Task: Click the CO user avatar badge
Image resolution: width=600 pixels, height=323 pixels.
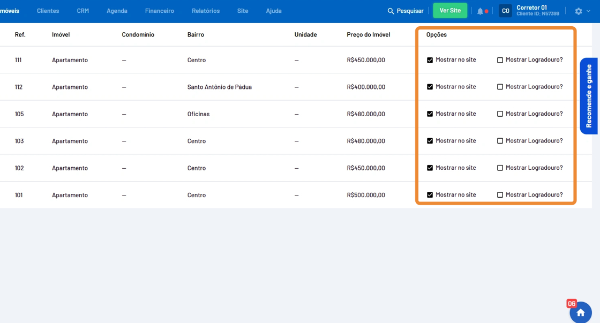Action: click(x=505, y=11)
